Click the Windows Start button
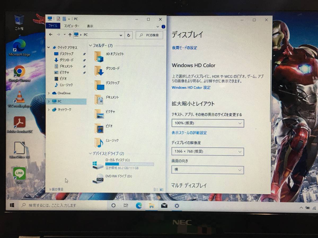 [12, 205]
